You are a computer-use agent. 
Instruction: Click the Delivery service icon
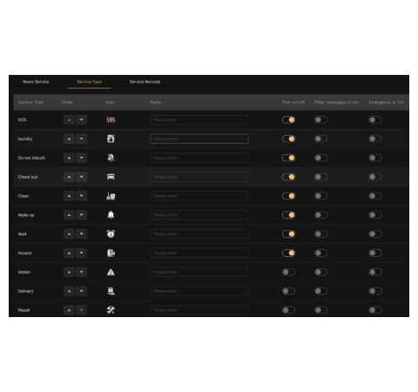click(111, 291)
